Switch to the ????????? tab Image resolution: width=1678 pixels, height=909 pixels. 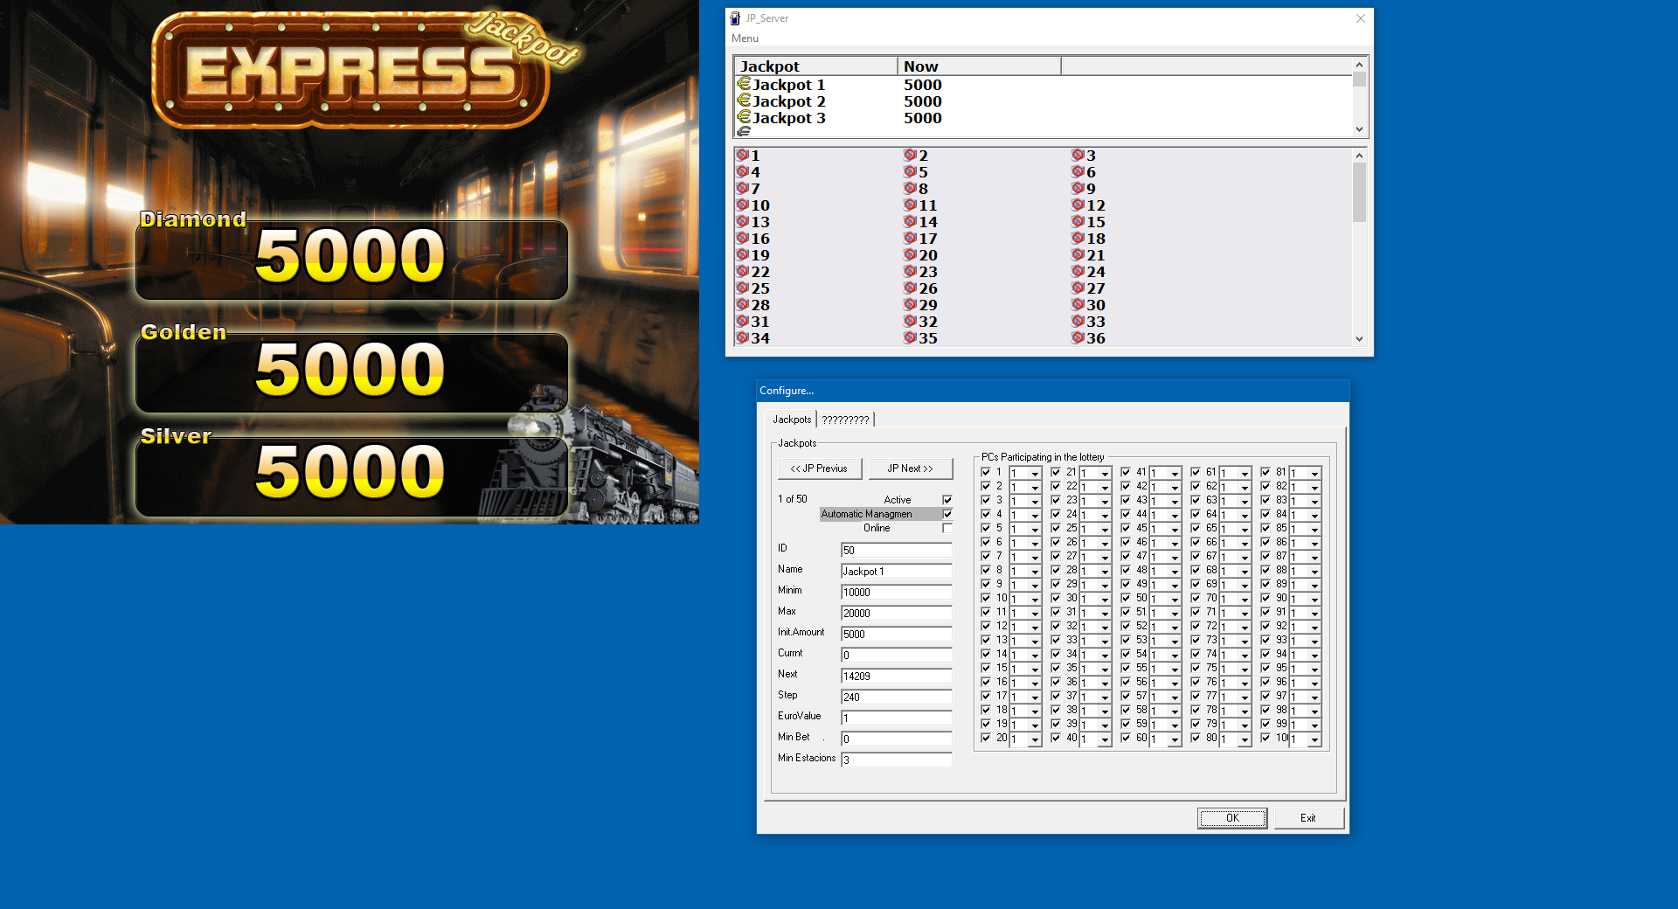[x=845, y=420]
